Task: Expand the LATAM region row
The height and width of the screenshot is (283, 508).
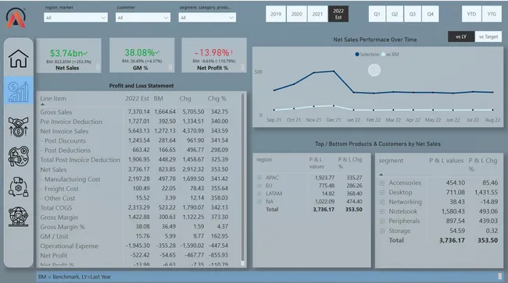Action: pos(259,193)
